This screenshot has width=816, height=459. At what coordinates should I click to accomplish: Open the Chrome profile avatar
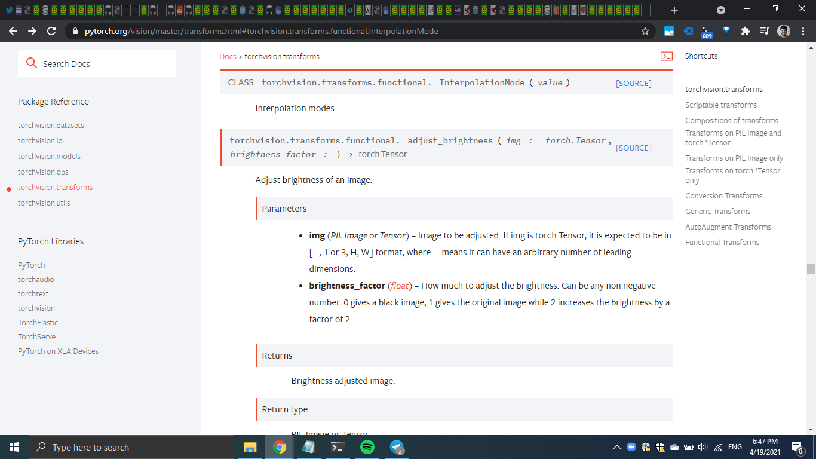point(783,30)
